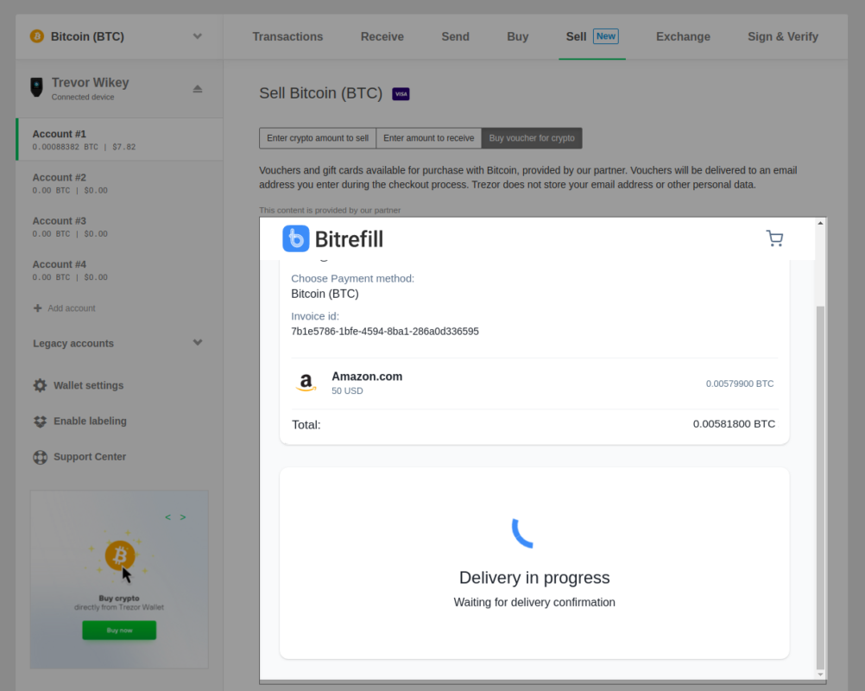Click Enable labeling

90,422
